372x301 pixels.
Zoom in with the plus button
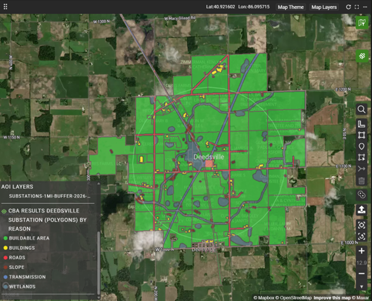(361, 251)
